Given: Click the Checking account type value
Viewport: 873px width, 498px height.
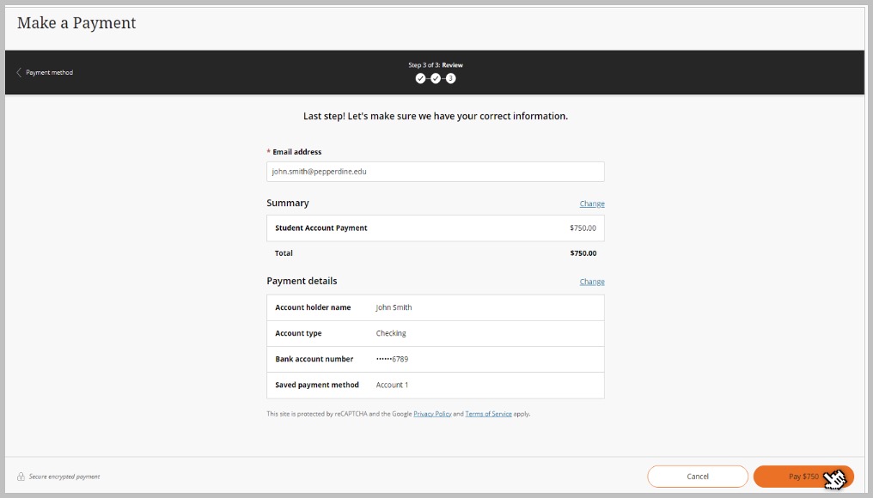Looking at the screenshot, I should tap(391, 333).
